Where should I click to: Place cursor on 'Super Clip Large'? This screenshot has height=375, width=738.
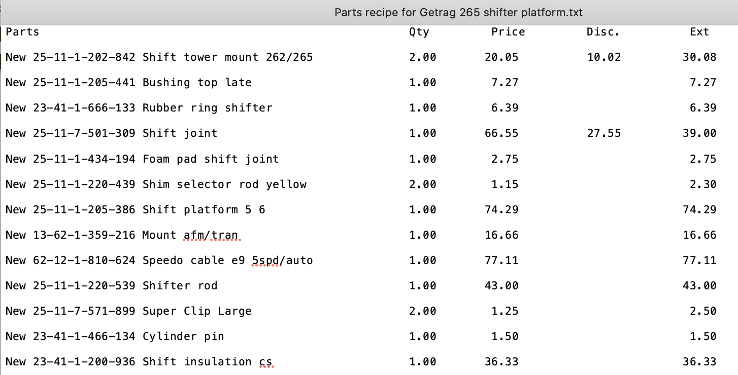point(197,311)
